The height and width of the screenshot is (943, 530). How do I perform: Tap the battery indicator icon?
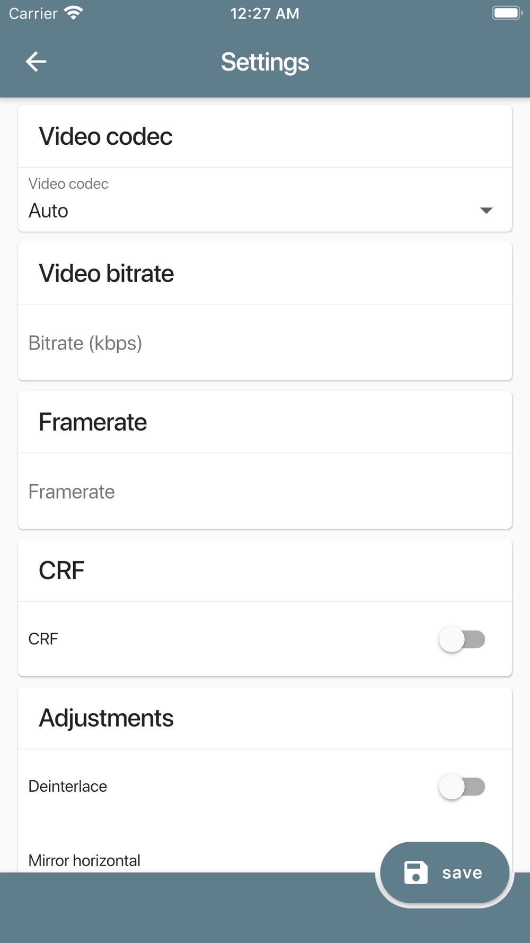[x=507, y=13]
